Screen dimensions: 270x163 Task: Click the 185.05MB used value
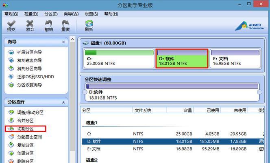pyautogui.click(x=209, y=141)
